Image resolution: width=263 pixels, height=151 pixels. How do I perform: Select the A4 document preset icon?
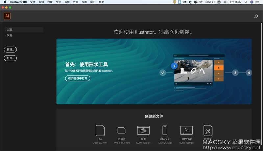[100, 130]
